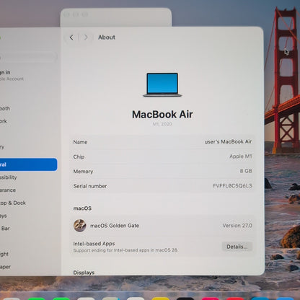Click the Version 27.0 text
Screen dimensions: 300x300
pyautogui.click(x=237, y=226)
